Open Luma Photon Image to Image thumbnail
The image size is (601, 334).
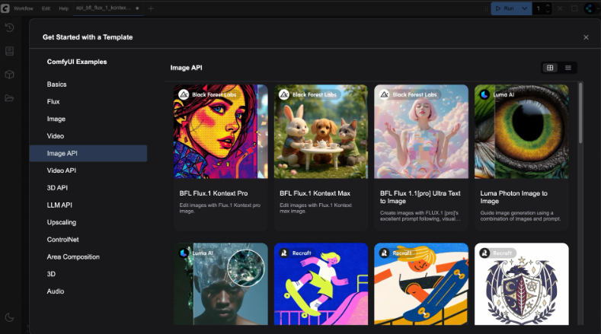click(x=522, y=132)
